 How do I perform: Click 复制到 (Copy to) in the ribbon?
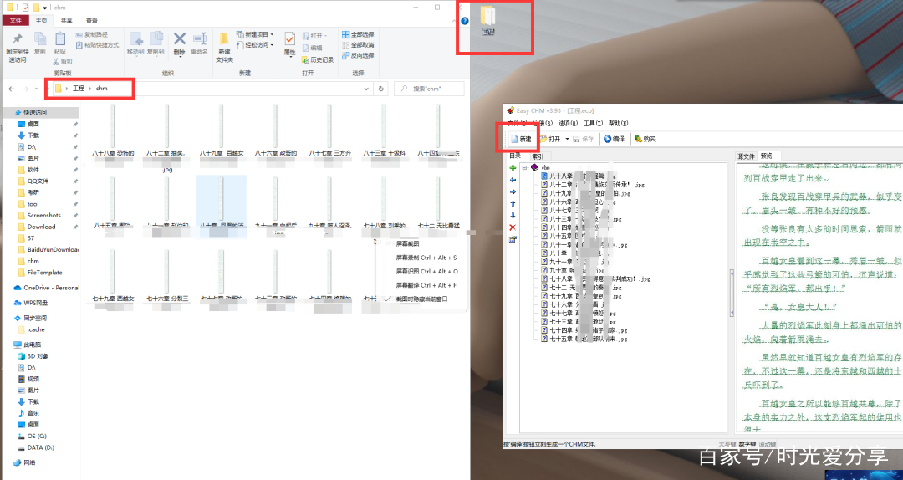pyautogui.click(x=156, y=43)
